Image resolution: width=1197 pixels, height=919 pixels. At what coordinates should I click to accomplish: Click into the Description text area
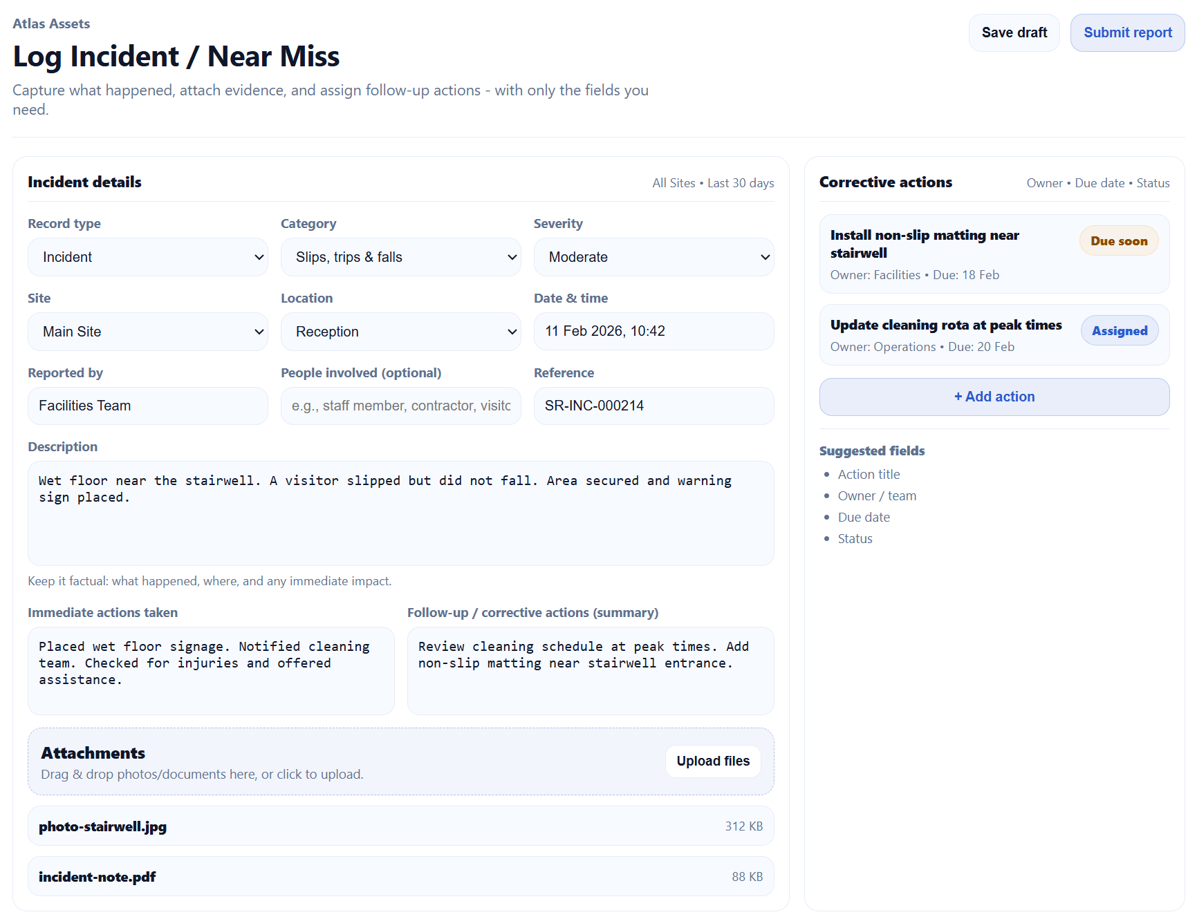coord(400,513)
